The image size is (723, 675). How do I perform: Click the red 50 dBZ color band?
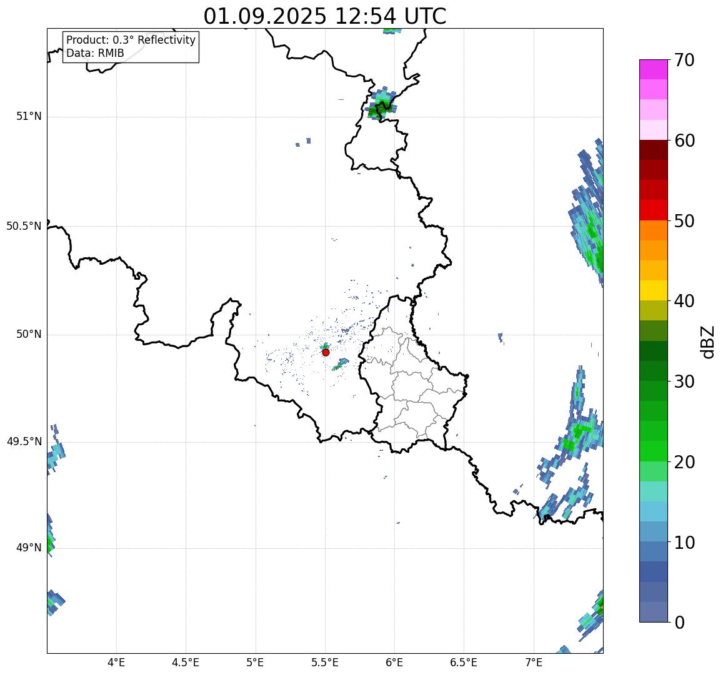[654, 210]
